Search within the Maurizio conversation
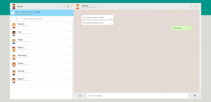This screenshot has width=211, height=102. (x=191, y=7)
